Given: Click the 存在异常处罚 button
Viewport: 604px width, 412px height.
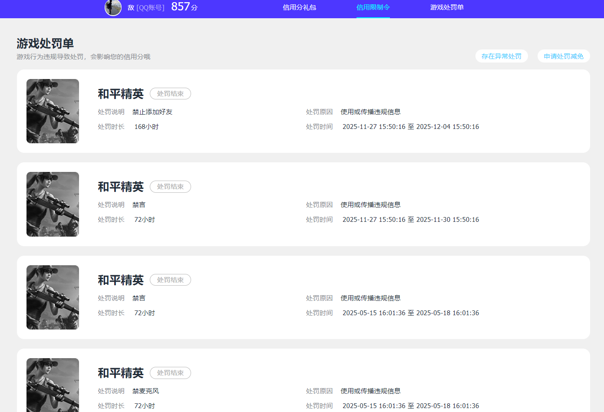Looking at the screenshot, I should tap(502, 56).
